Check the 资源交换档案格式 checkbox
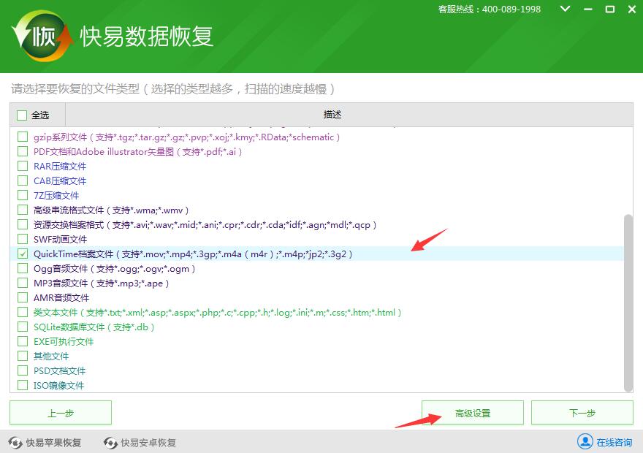Image resolution: width=643 pixels, height=453 pixels. (x=23, y=224)
